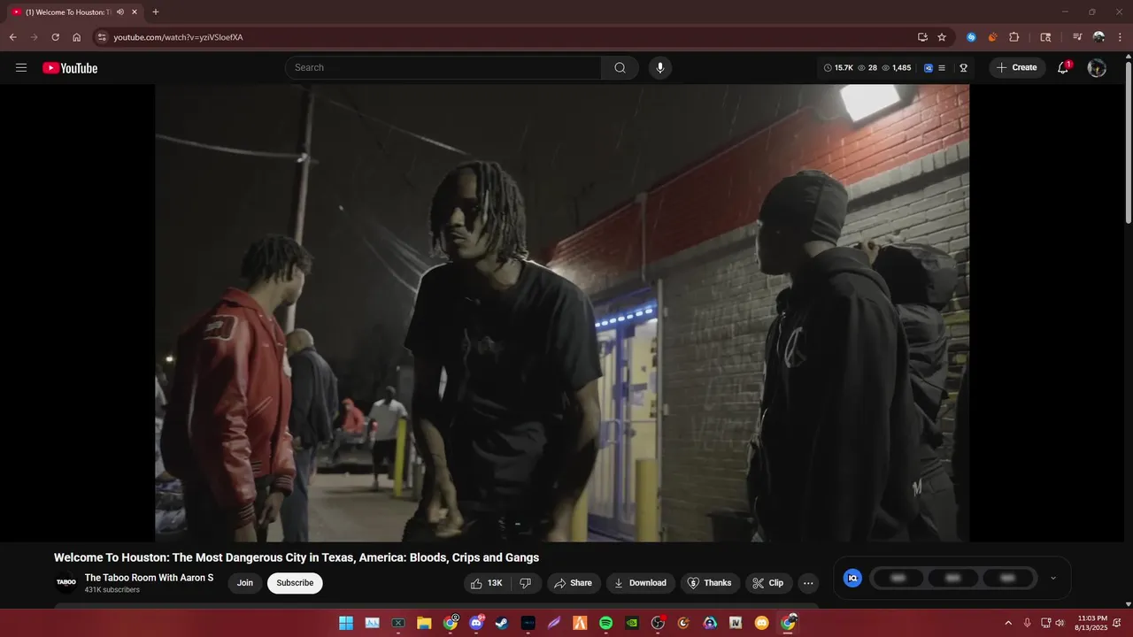
Task: Share the video
Action: coord(574,583)
